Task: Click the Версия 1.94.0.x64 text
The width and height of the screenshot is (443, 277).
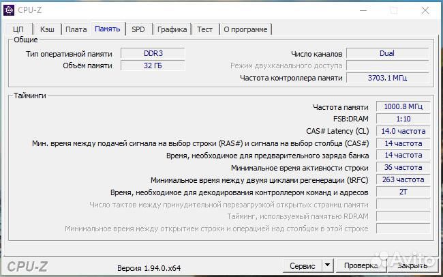Action: pyautogui.click(x=149, y=268)
